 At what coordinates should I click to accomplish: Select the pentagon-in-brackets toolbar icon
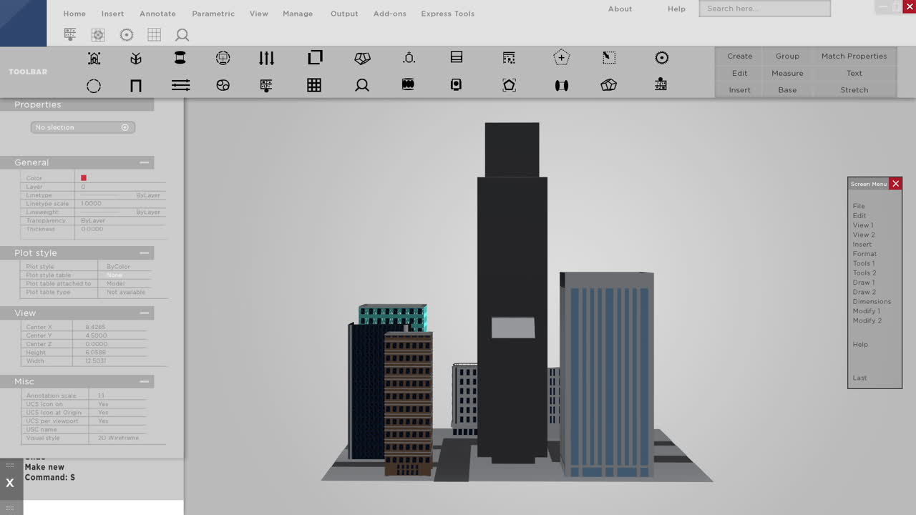pyautogui.click(x=509, y=85)
